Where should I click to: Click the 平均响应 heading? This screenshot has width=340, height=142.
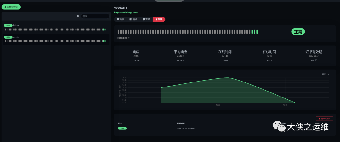180,52
